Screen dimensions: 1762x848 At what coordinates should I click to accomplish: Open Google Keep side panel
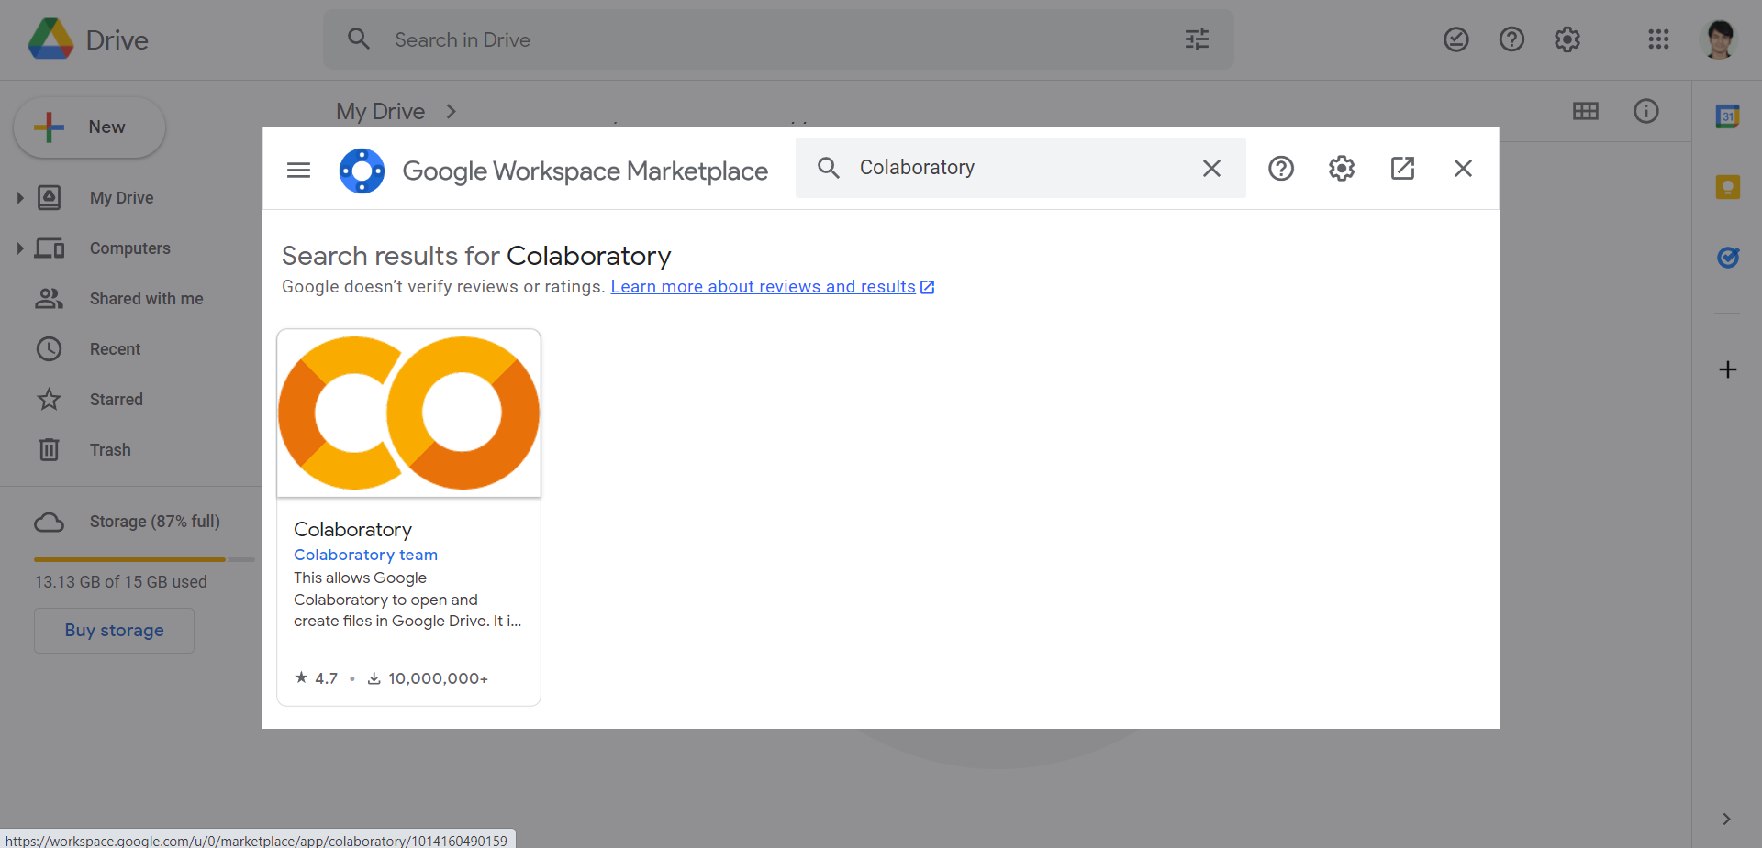1728,187
